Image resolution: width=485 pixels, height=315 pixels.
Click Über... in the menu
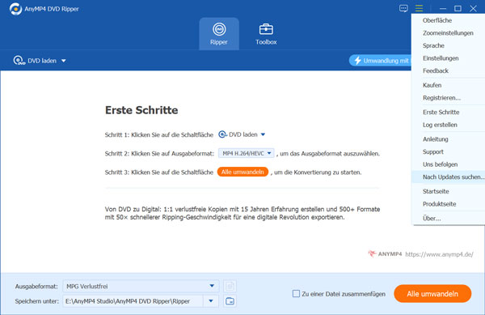point(432,219)
